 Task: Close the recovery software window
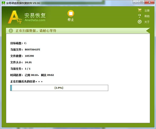pos(149,2)
